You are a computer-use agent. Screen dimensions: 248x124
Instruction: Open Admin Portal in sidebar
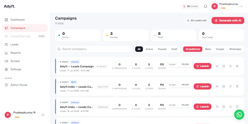(25, 85)
